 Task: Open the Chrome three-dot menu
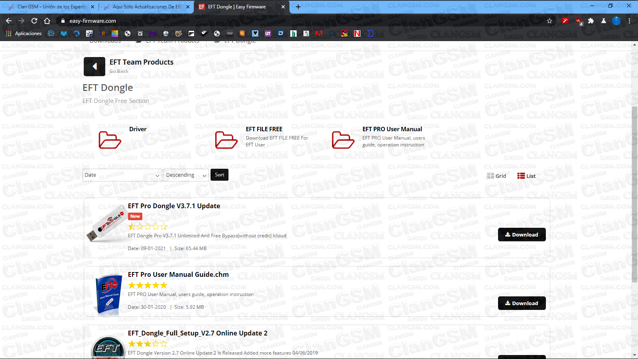pos(630,21)
